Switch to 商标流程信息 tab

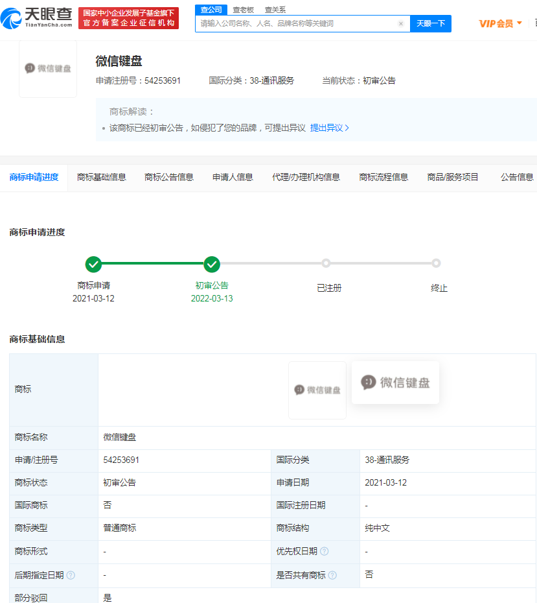383,177
